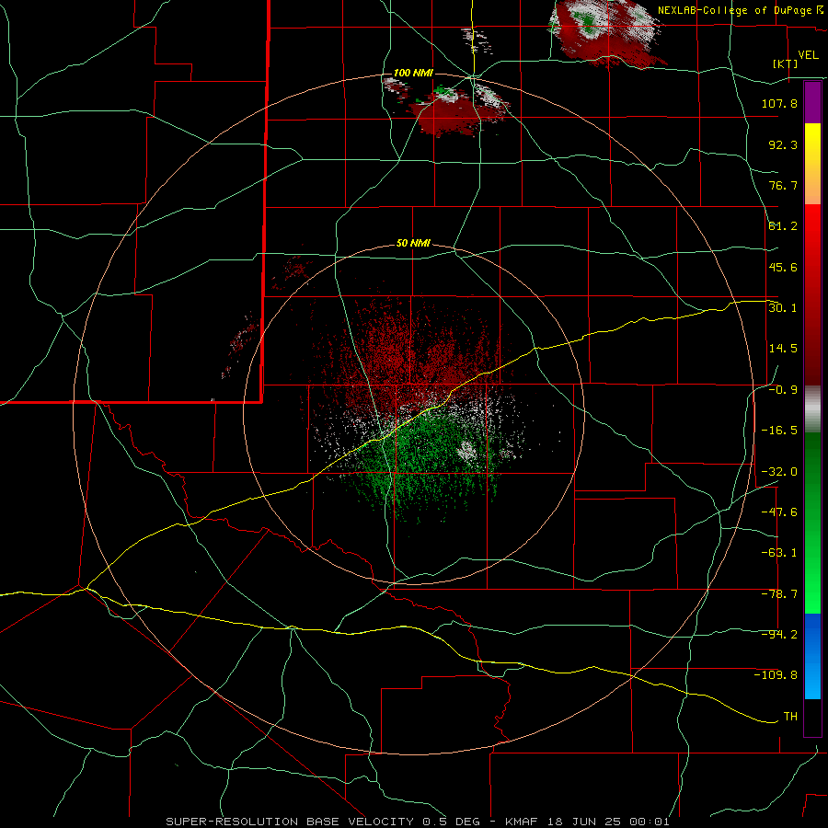828x828 pixels.
Task: Select the -109.8 scale value
Action: 776,675
